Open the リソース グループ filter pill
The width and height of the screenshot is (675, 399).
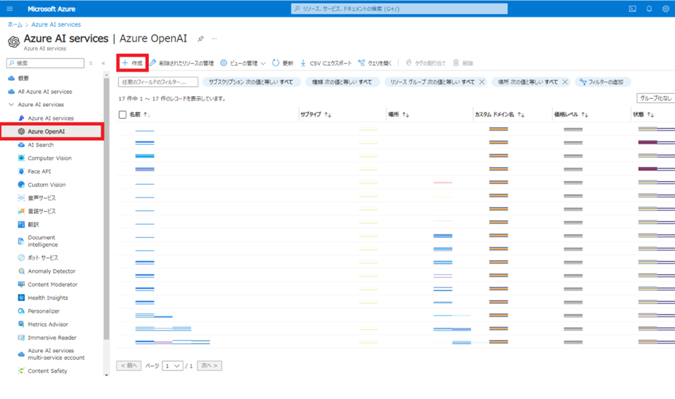point(432,82)
